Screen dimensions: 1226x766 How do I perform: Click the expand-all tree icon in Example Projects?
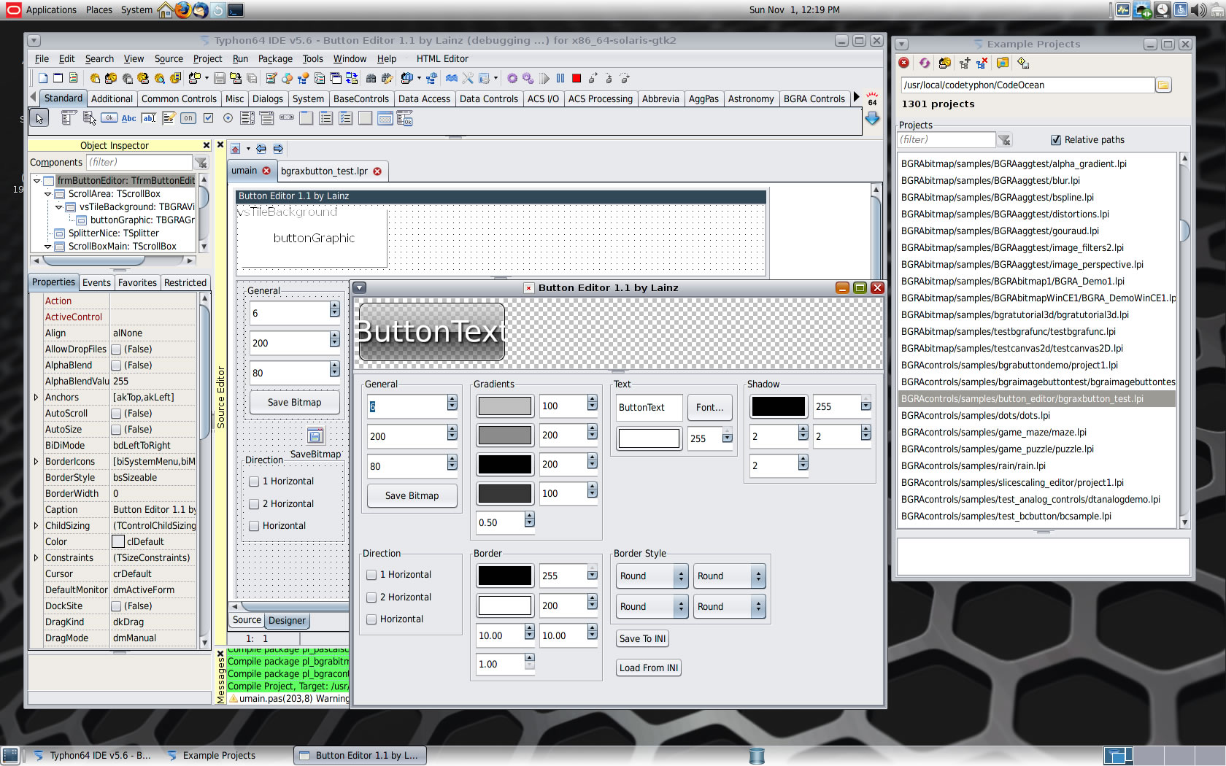pos(965,63)
